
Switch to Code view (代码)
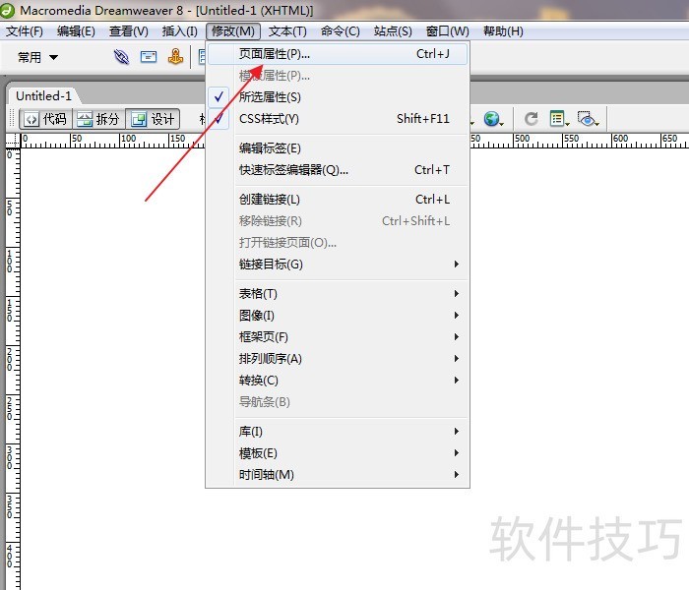pyautogui.click(x=45, y=119)
